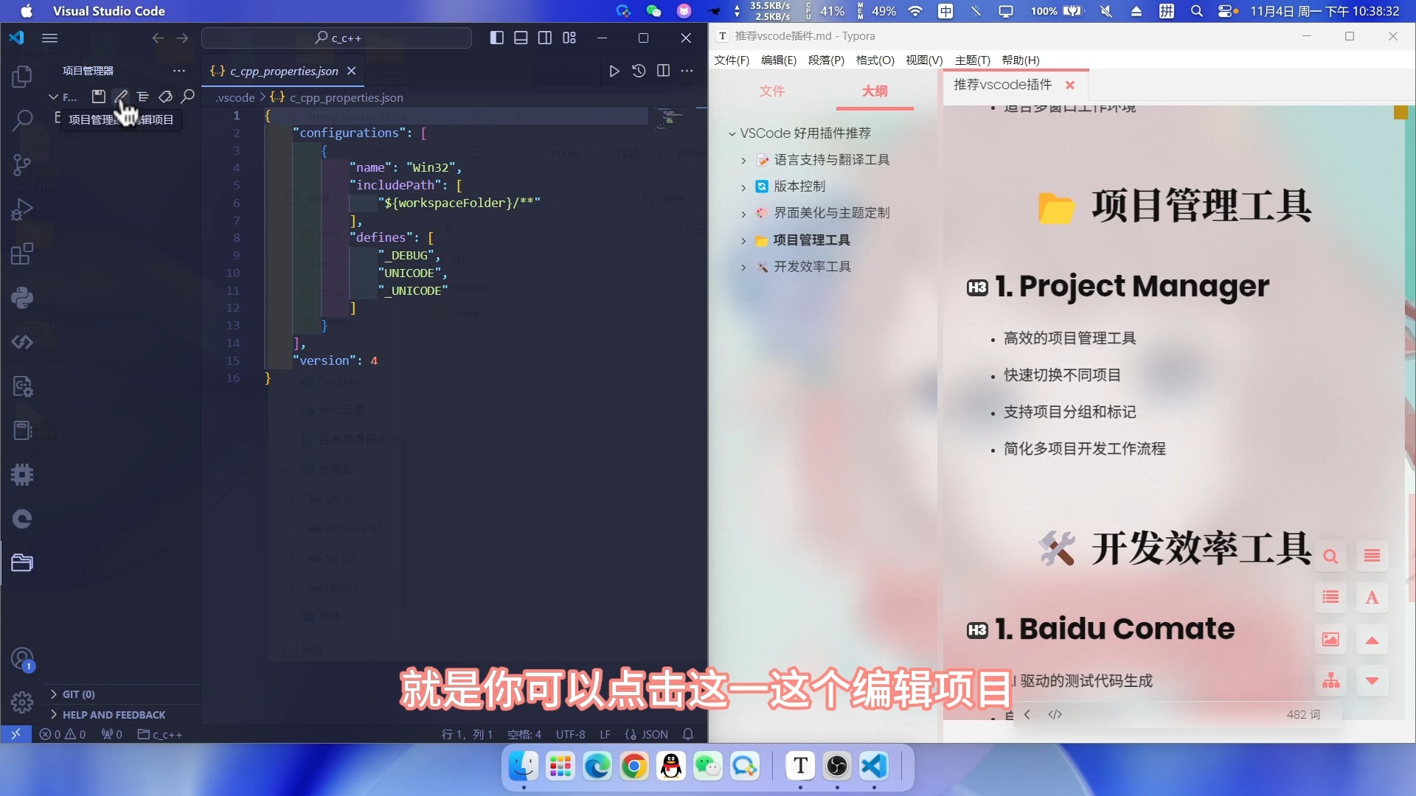Open the chip-shaped extension icon in activity bar
Screen dimensions: 1416x796
(22, 475)
